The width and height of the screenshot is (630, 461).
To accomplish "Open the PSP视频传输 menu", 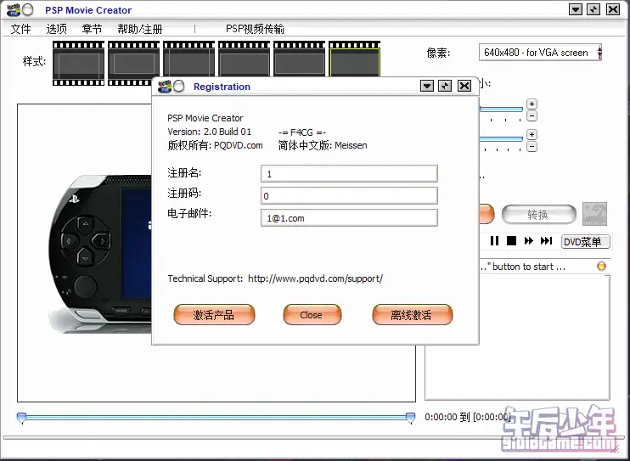I will coord(255,29).
